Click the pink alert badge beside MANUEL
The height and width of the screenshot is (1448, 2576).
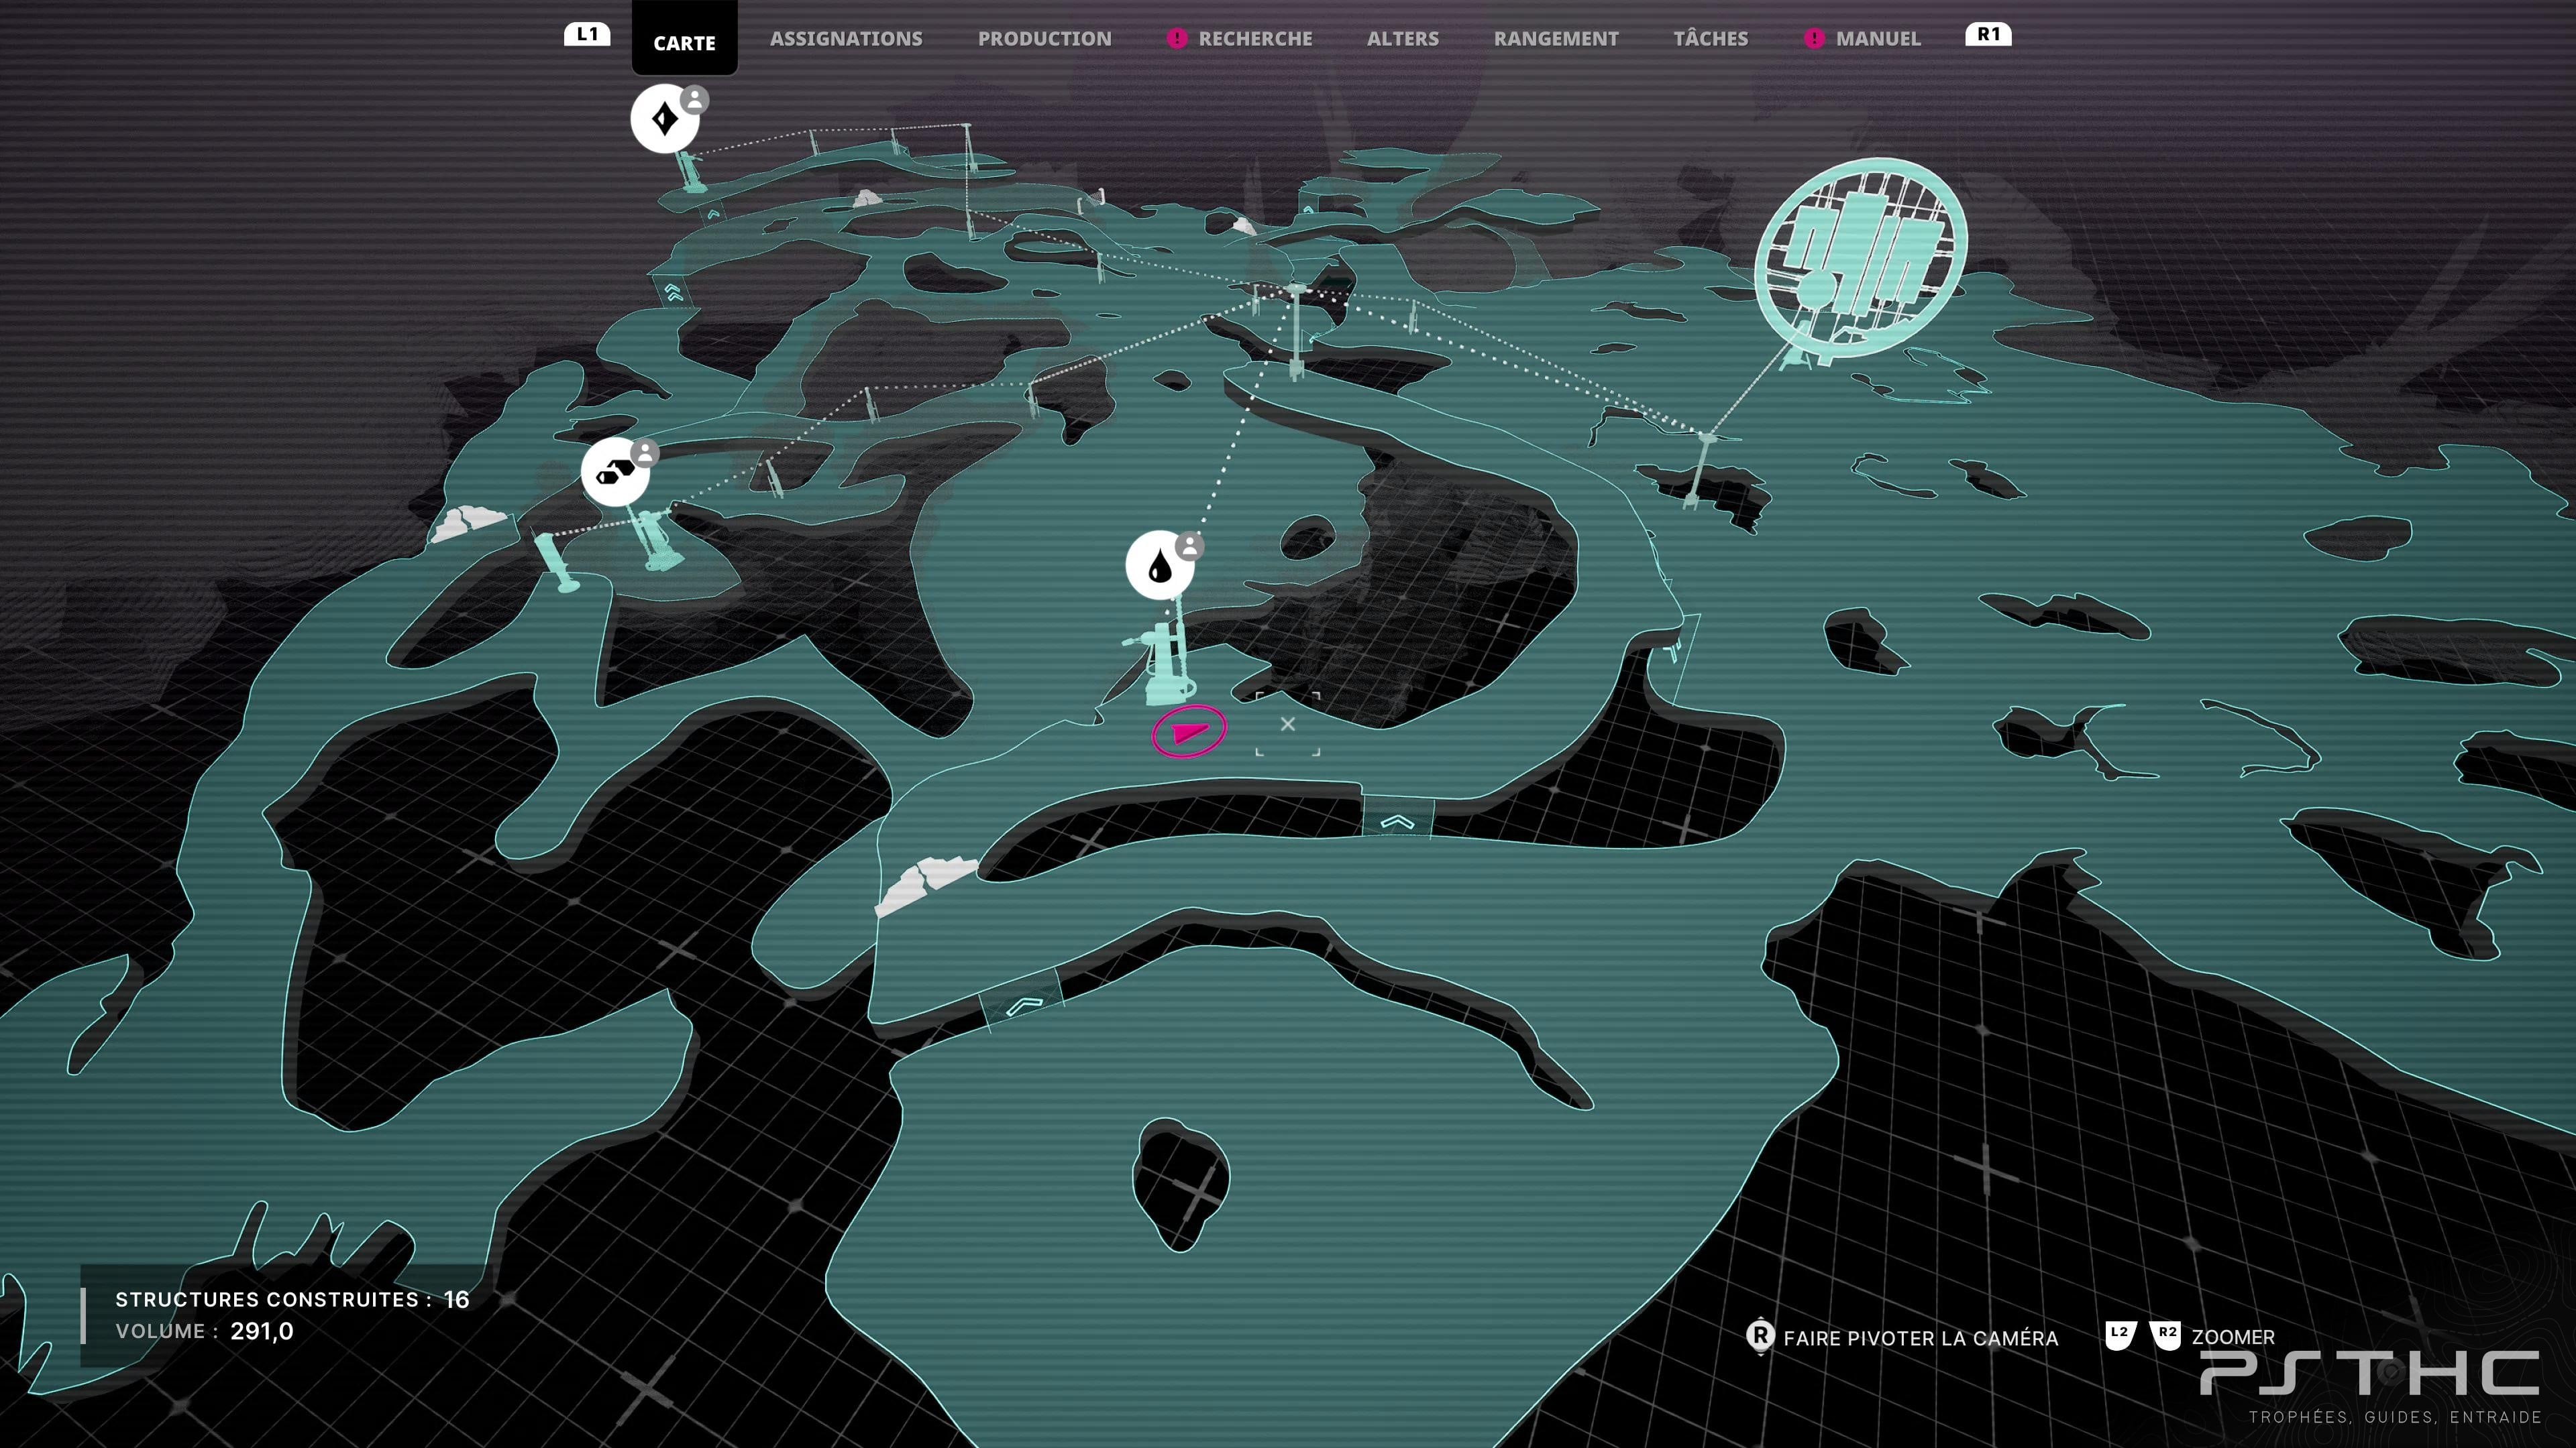1813,39
